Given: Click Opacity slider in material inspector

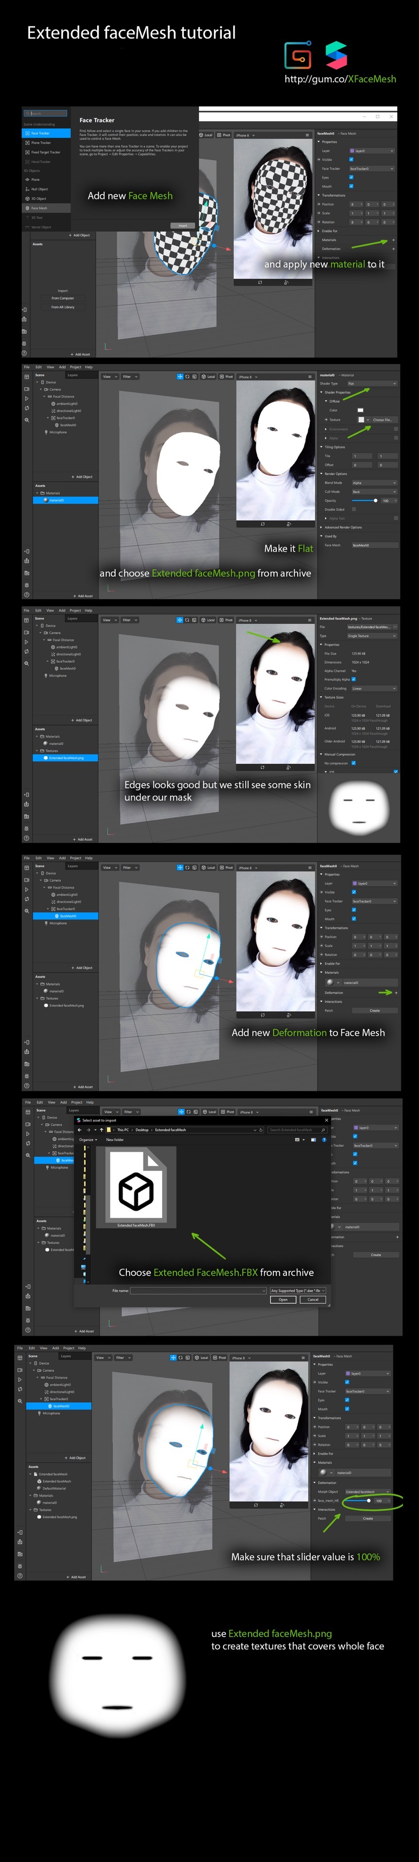Looking at the screenshot, I should pyautogui.click(x=365, y=500).
